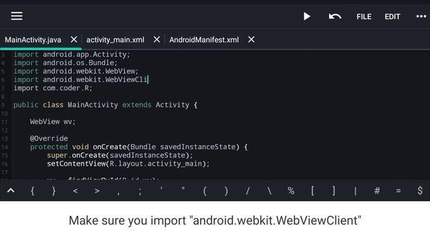The image size is (430, 242).
Task: Insert a forward slash
Action: [248, 191]
